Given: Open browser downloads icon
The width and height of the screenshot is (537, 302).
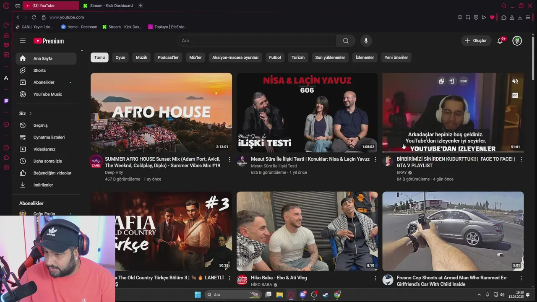Looking at the screenshot, I should [520, 17].
